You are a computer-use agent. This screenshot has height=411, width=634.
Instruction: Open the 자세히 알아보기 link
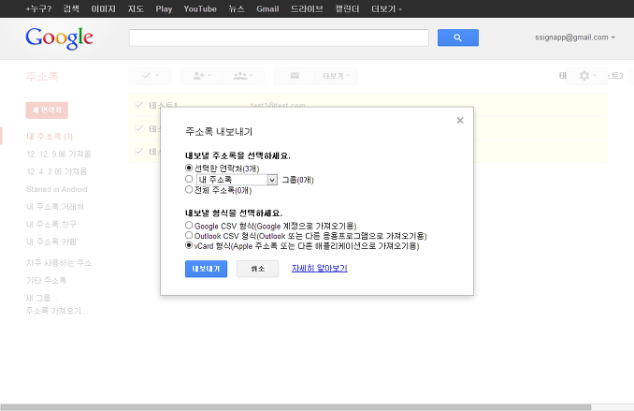320,268
